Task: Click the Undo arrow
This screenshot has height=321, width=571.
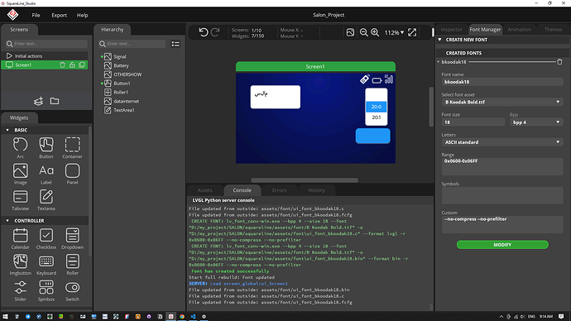Action: tap(204, 32)
